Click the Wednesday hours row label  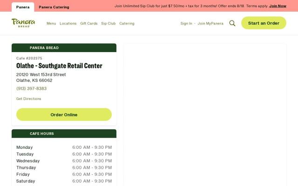pyautogui.click(x=28, y=161)
